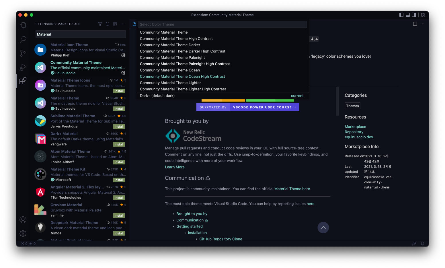Open notifications bell in status bar
This screenshot has height=268, width=445.
coord(423,244)
